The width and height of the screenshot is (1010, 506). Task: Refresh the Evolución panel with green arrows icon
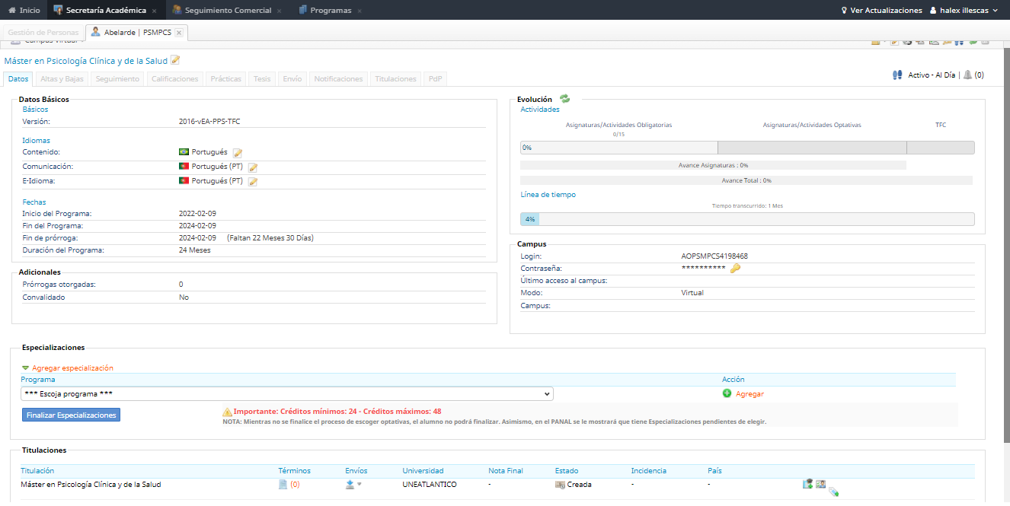click(564, 99)
